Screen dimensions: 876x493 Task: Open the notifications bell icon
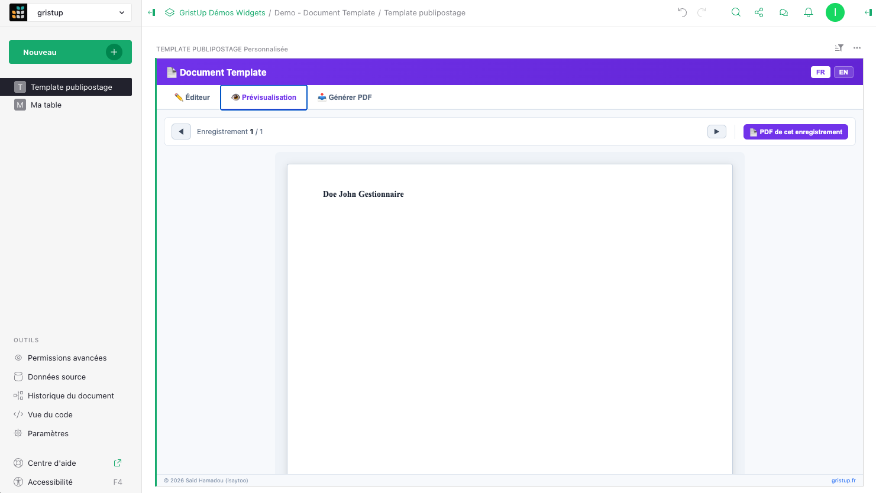click(808, 12)
